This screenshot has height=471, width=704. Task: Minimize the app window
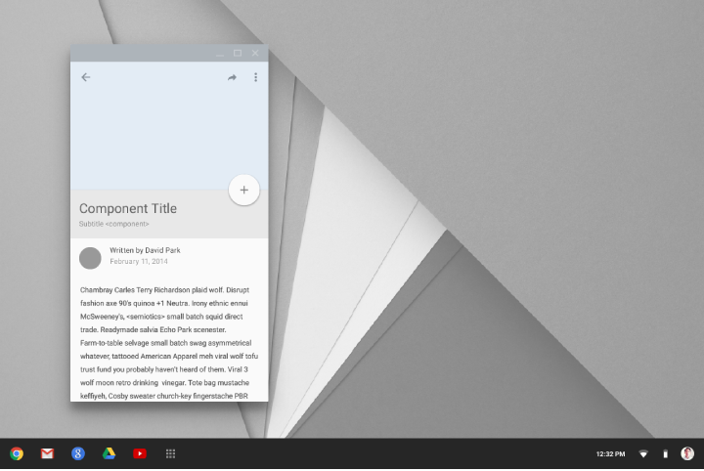coord(220,54)
